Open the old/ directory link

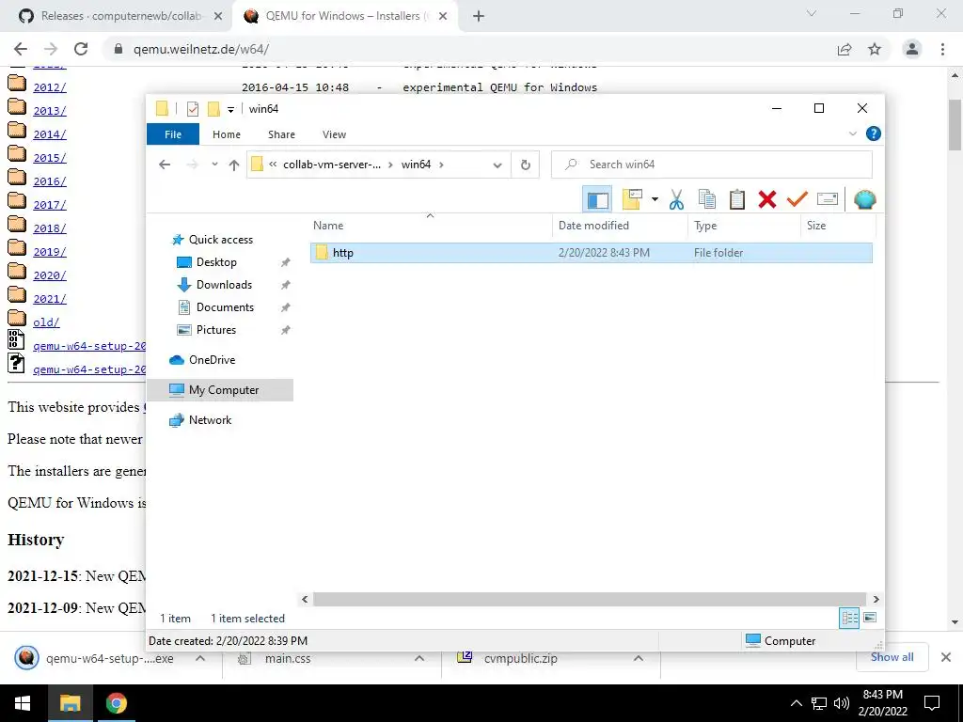[46, 322]
